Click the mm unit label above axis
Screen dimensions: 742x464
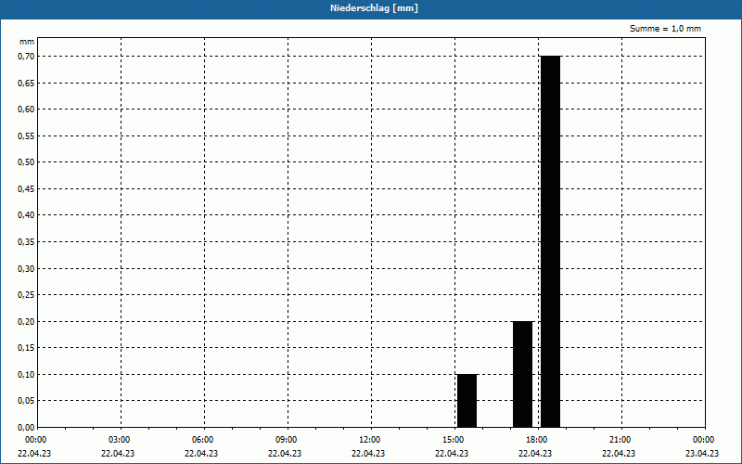tap(26, 42)
